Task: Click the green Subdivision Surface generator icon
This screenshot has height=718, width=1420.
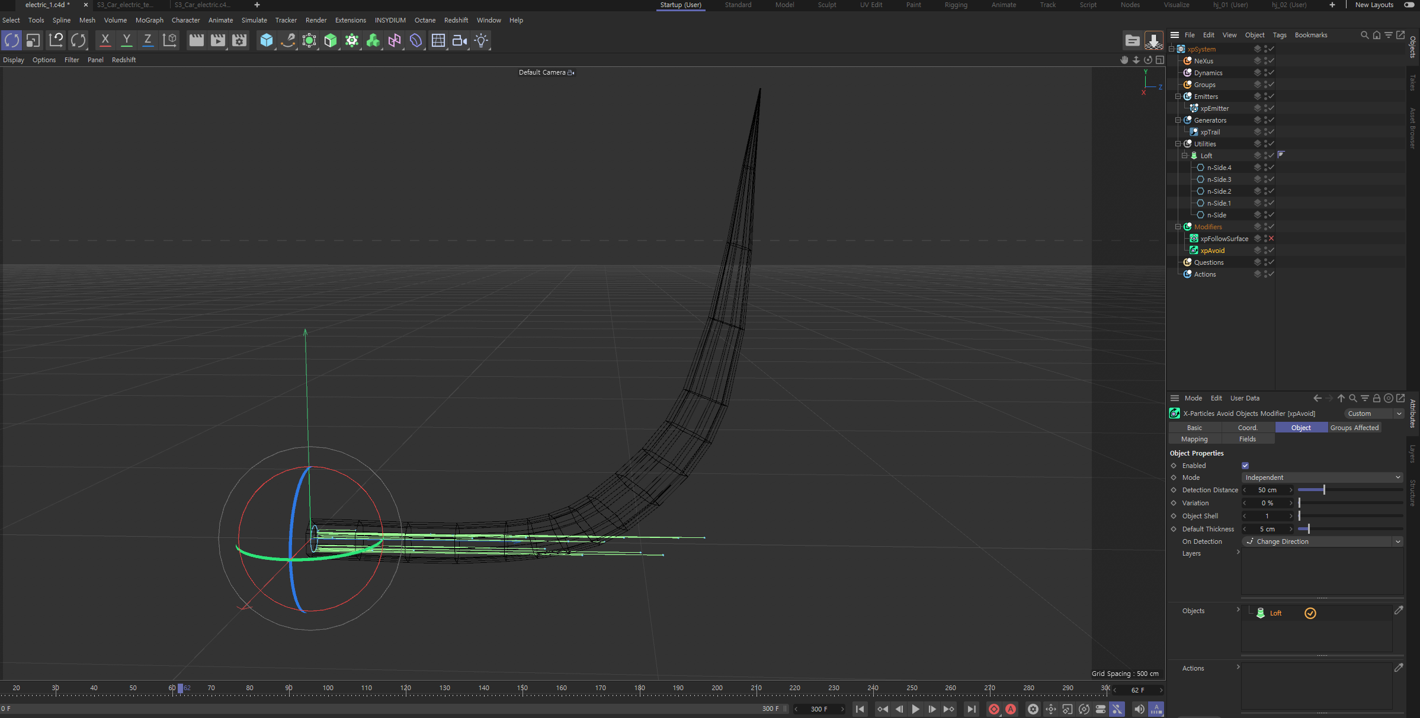Action: point(309,40)
